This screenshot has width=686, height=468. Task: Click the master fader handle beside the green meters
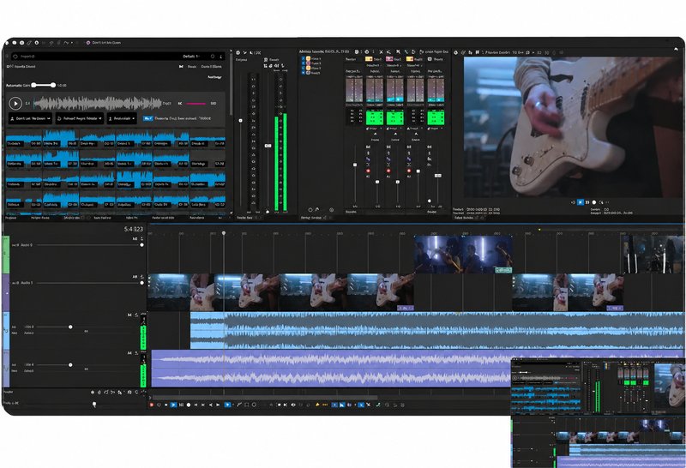268,146
